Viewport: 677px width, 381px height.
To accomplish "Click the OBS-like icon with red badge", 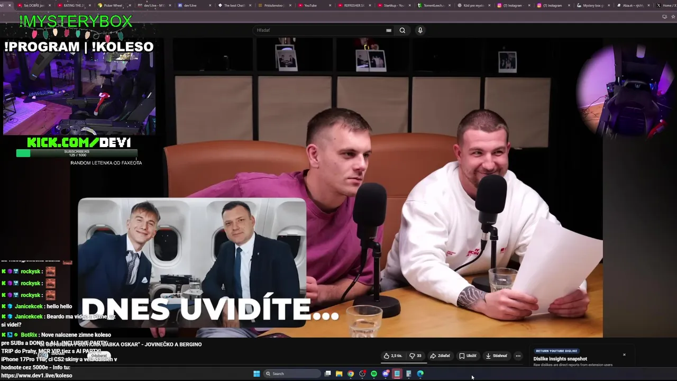I will click(362, 374).
